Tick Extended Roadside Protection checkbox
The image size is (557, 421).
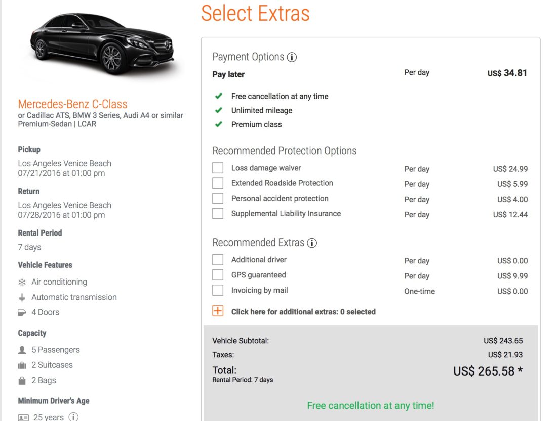coord(218,183)
